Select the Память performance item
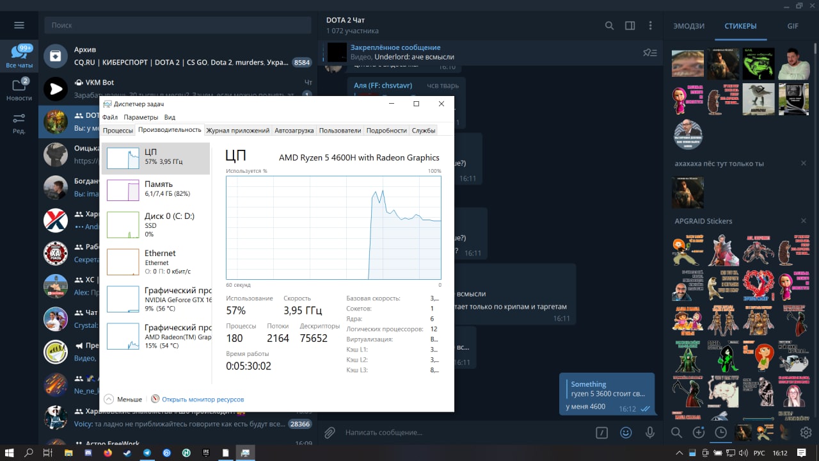Screen dimensions: 819x461 click(155, 190)
